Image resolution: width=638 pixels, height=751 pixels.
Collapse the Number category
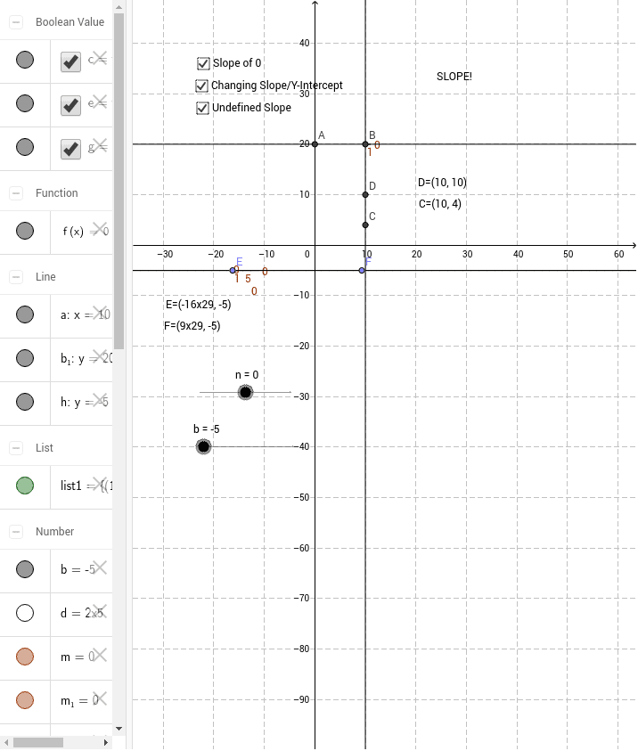point(16,532)
